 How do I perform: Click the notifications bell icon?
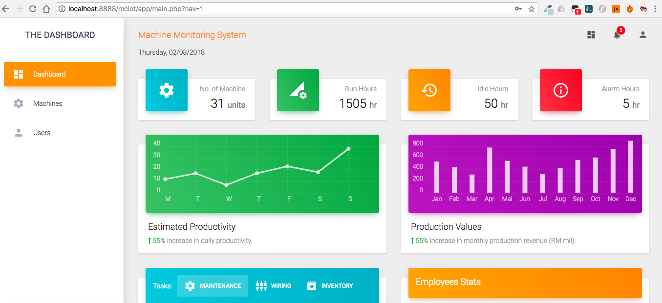(617, 35)
